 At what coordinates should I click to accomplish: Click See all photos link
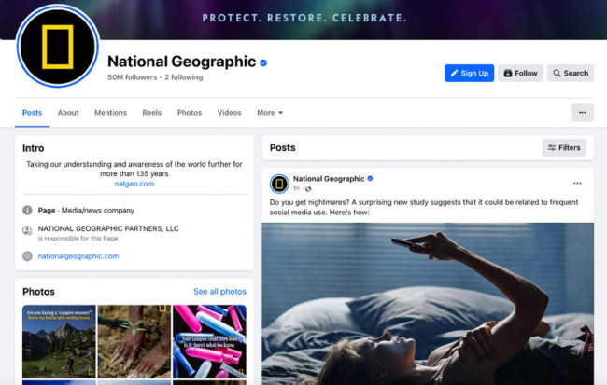(x=219, y=292)
